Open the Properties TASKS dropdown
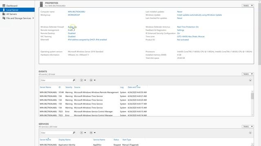Screen dimensions: 261x146 point(248,6)
